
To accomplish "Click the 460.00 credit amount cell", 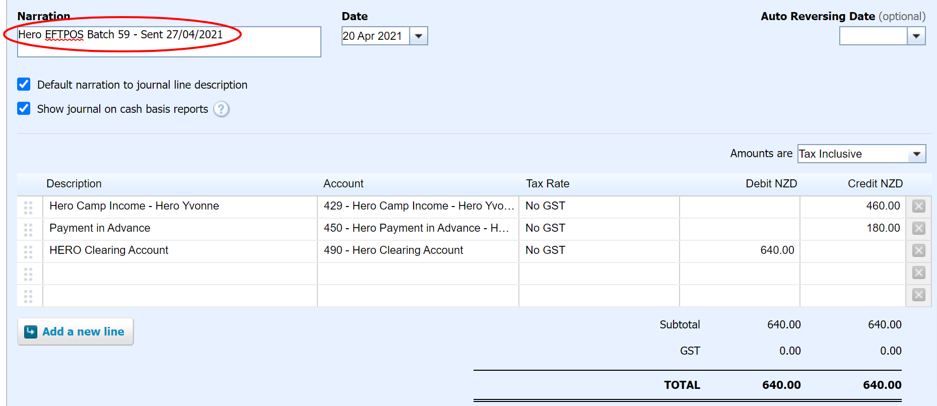I will coord(852,206).
